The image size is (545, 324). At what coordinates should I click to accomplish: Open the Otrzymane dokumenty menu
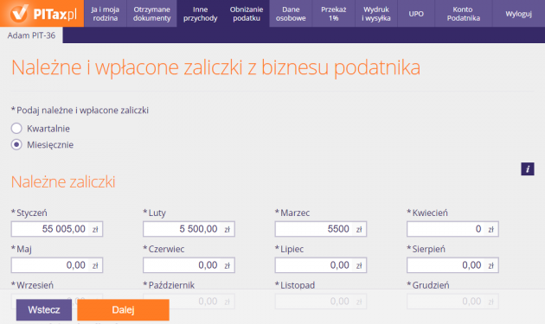152,14
